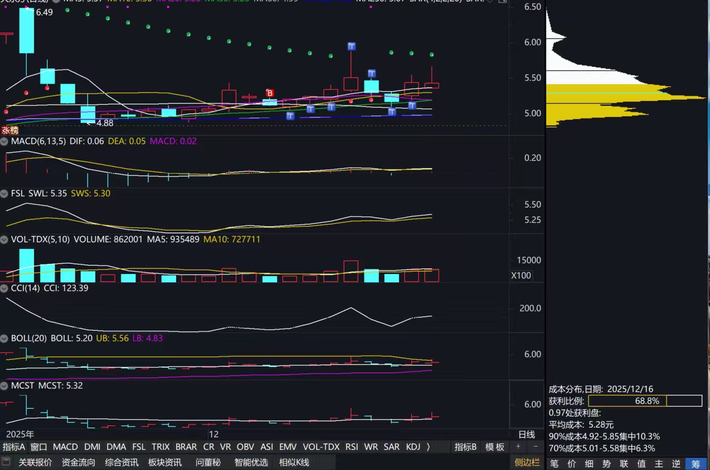This screenshot has height=470, width=710.
Task: Select the FSL indicator tab
Action: (x=139, y=447)
